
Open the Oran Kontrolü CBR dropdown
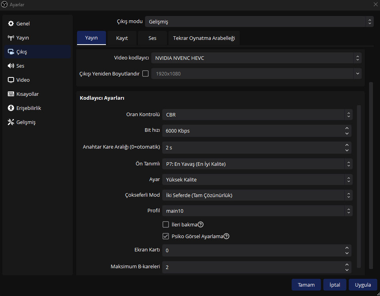click(257, 115)
